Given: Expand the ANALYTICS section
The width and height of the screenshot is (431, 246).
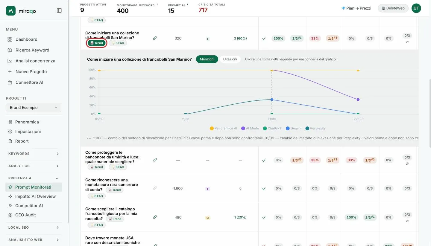Looking at the screenshot, I should tap(34, 166).
